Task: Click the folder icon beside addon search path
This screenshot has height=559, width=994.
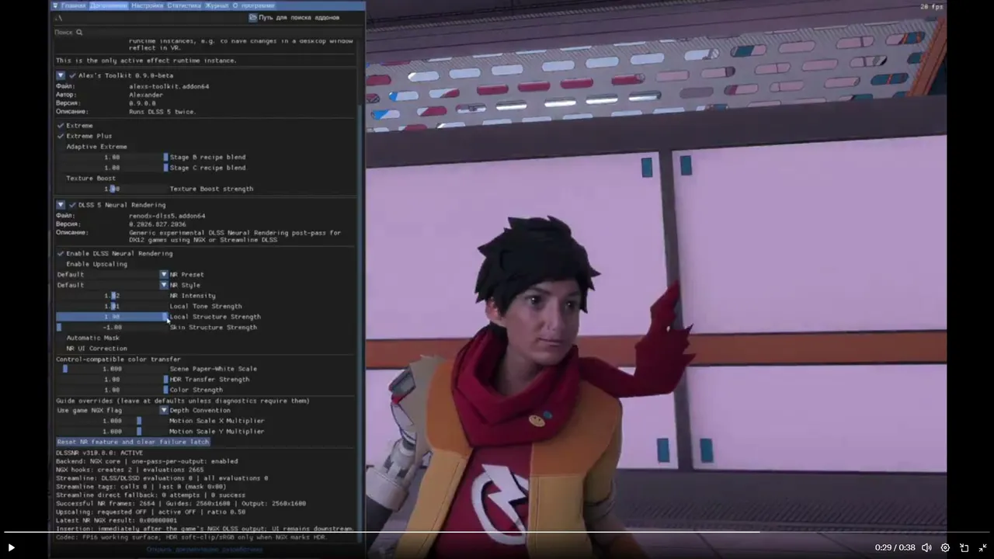Action: pos(252,17)
